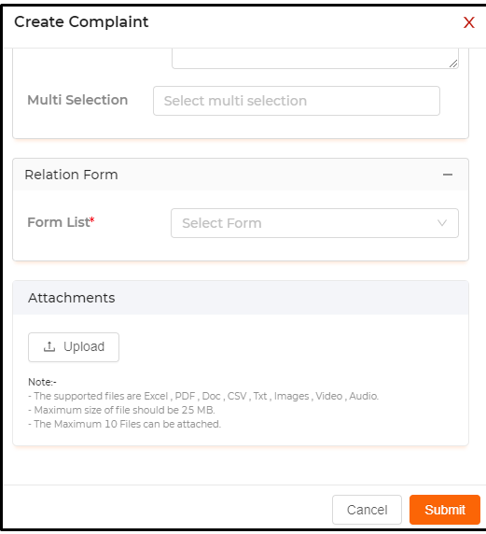Screen dimensions: 486x534
Task: Click the resize grip of the text area
Action: (453, 63)
